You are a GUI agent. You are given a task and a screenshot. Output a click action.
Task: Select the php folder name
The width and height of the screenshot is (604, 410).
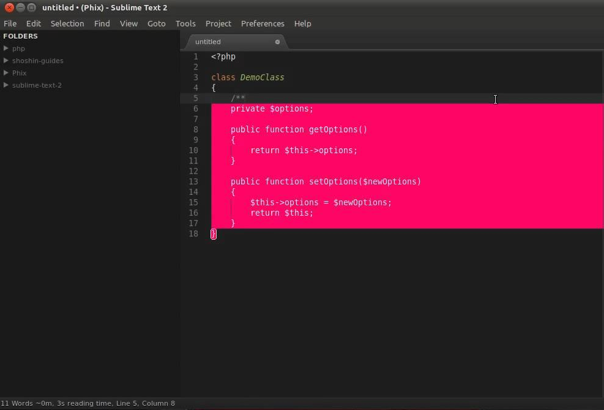tap(18, 48)
